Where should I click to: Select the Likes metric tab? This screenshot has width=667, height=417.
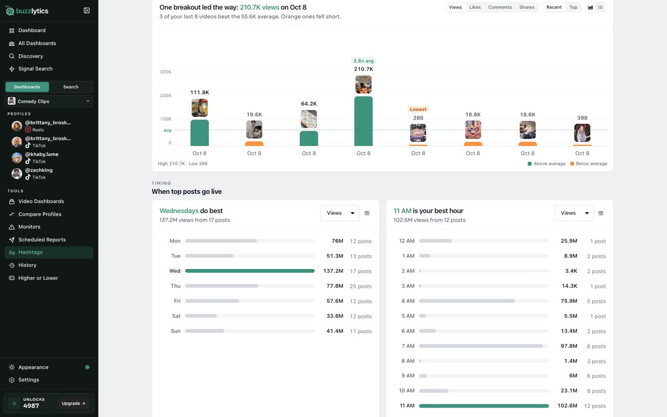(x=475, y=7)
